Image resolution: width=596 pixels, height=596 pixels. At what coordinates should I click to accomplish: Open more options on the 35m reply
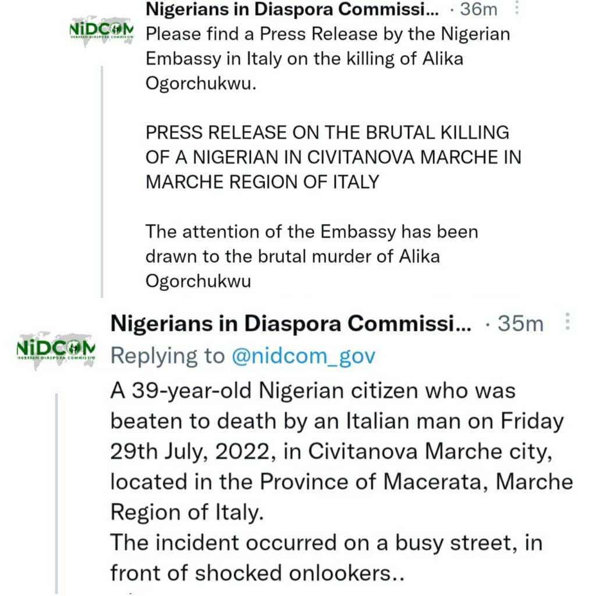coord(568,322)
